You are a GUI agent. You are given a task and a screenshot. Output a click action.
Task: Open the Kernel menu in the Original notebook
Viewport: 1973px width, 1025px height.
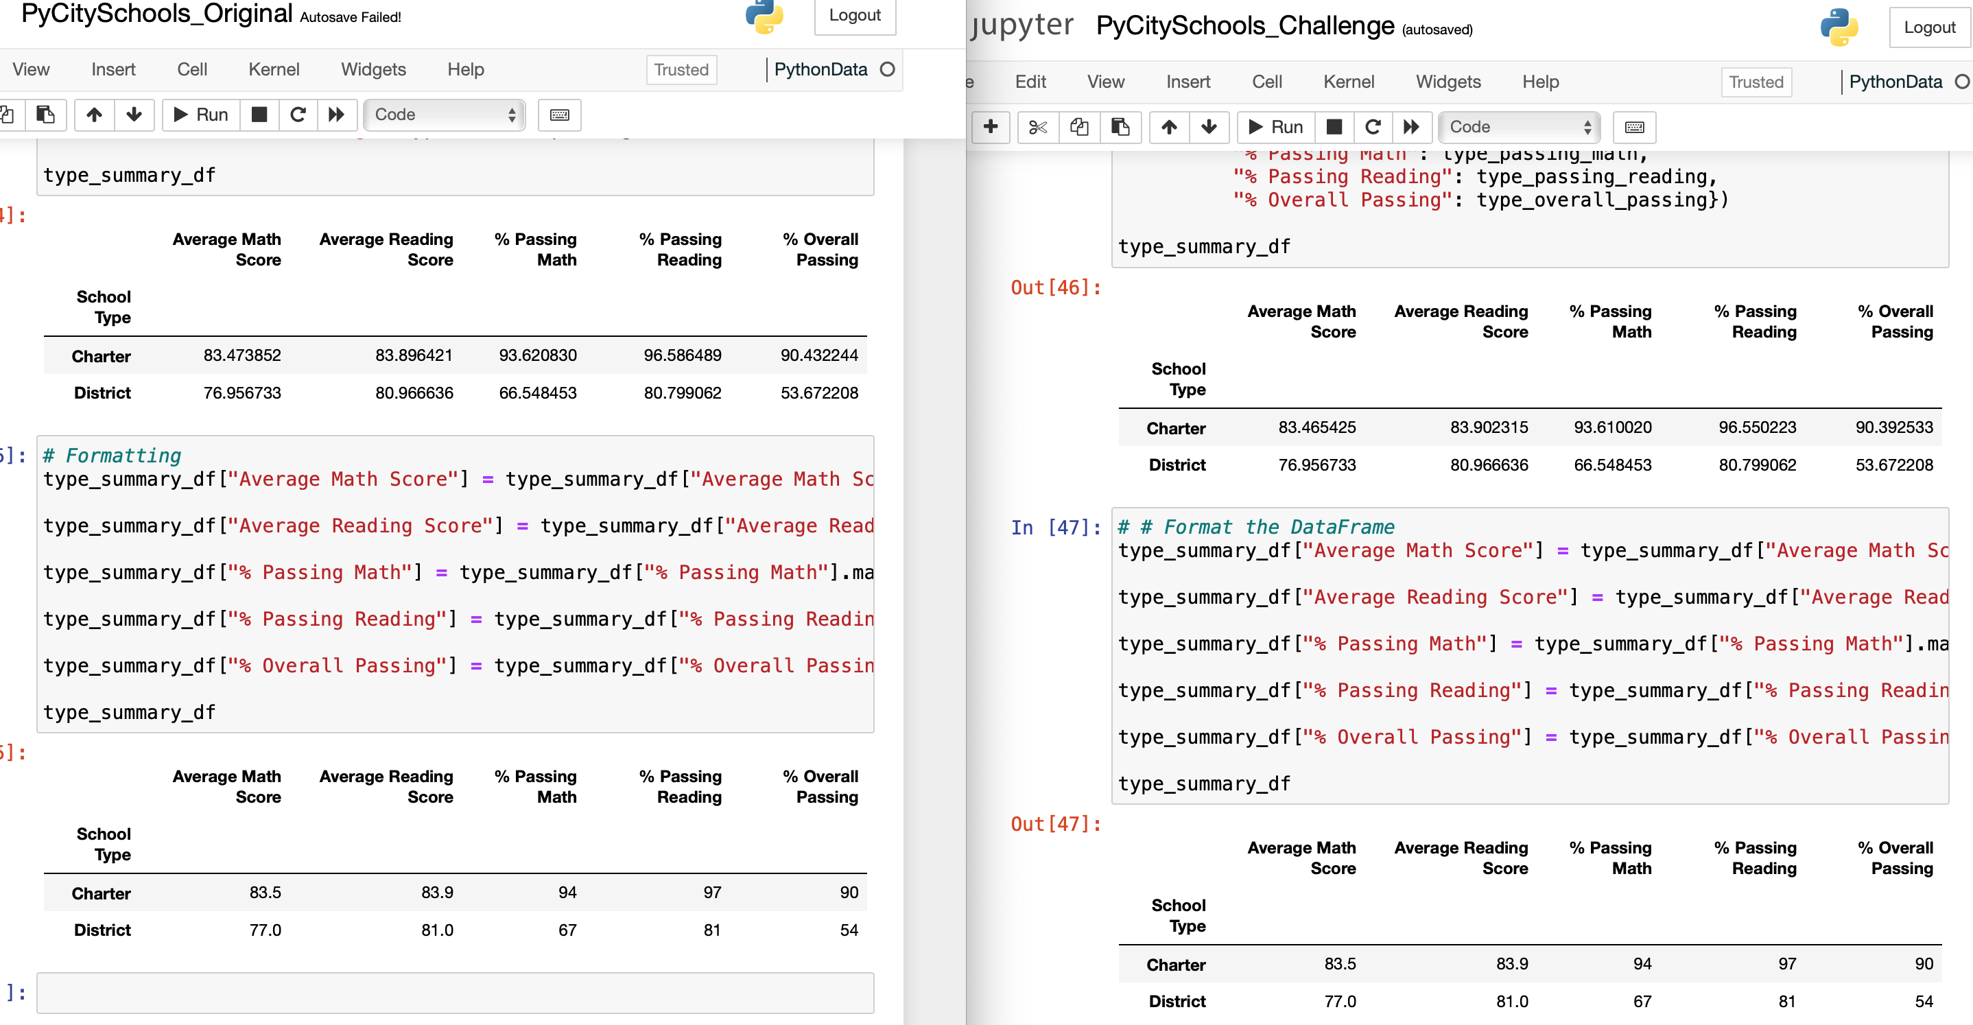[x=274, y=69]
